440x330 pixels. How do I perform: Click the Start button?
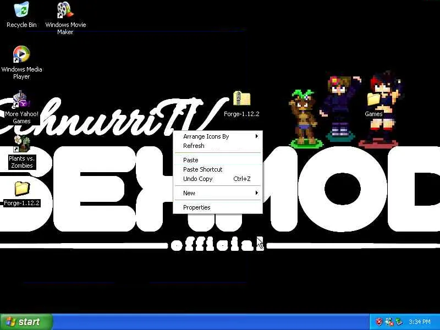pyautogui.click(x=26, y=322)
